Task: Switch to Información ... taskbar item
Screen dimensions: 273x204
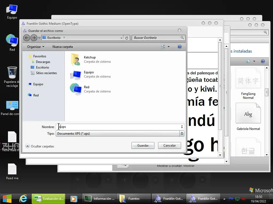Action: click(x=99, y=199)
